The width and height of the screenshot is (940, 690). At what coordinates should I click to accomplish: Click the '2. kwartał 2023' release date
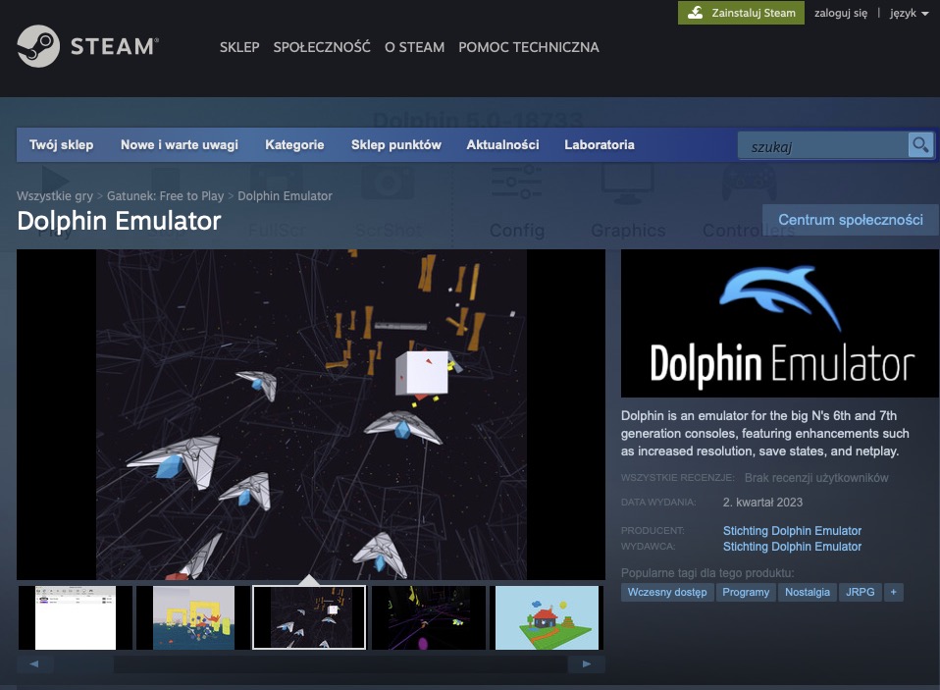point(762,503)
